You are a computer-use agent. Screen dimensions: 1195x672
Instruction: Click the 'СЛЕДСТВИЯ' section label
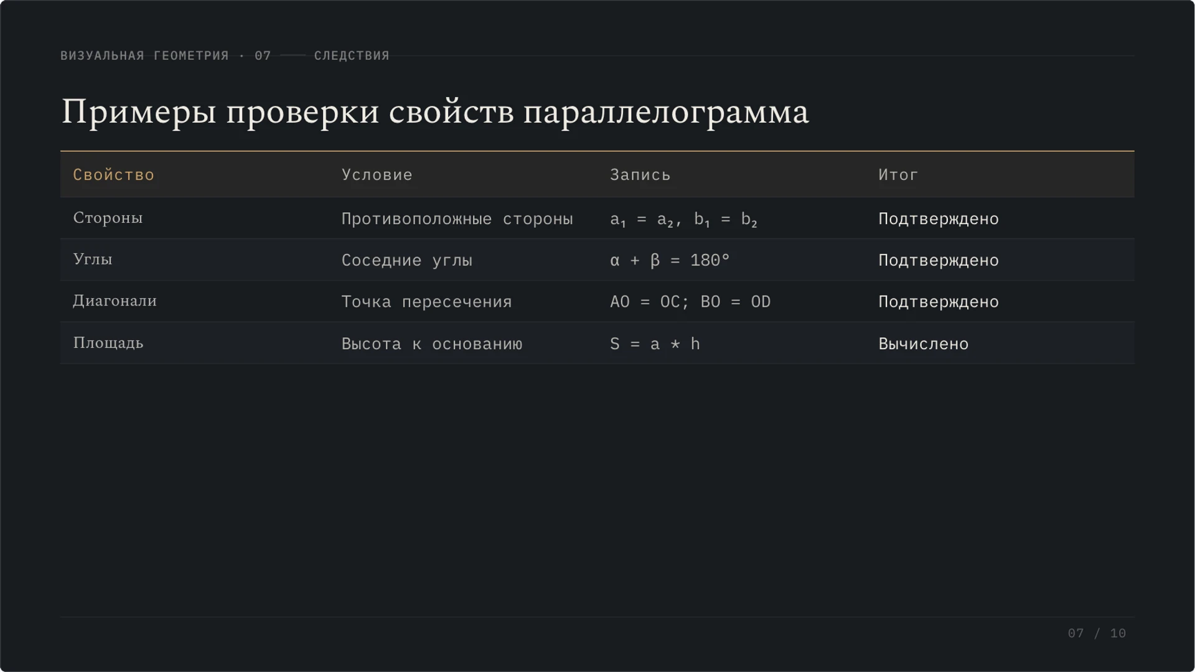tap(352, 55)
